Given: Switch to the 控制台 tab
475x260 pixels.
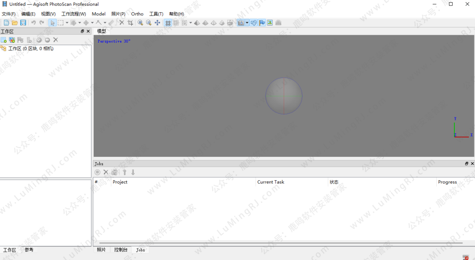Looking at the screenshot, I should coord(121,250).
